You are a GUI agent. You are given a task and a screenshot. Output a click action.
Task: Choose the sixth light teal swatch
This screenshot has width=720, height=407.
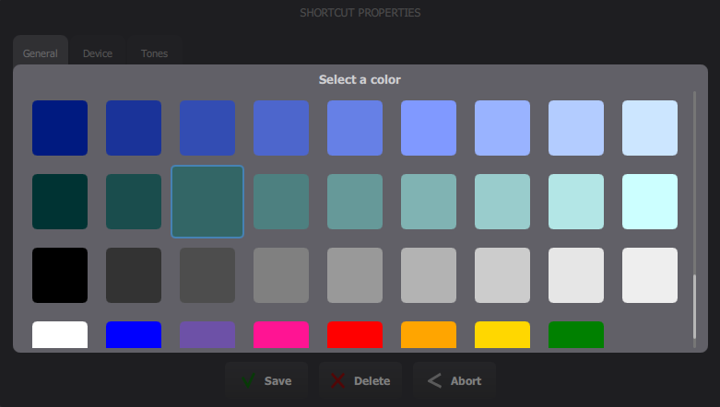click(429, 202)
